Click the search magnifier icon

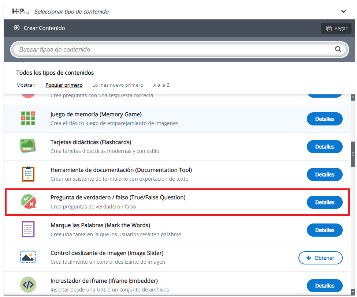pyautogui.click(x=338, y=49)
